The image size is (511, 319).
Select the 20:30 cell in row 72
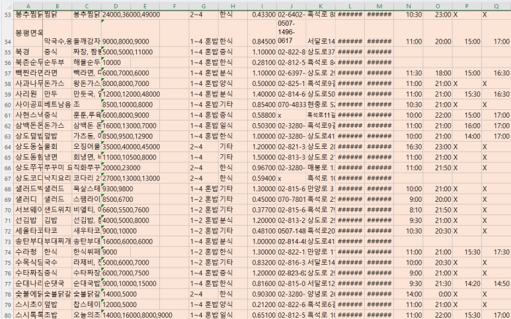[x=438, y=231]
